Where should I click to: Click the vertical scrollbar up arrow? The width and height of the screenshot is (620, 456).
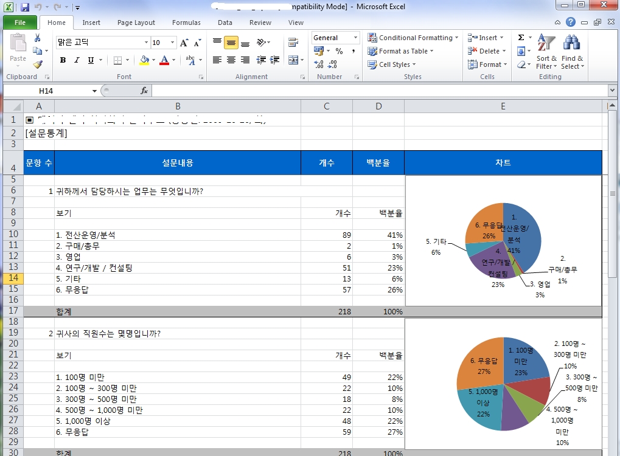click(613, 106)
